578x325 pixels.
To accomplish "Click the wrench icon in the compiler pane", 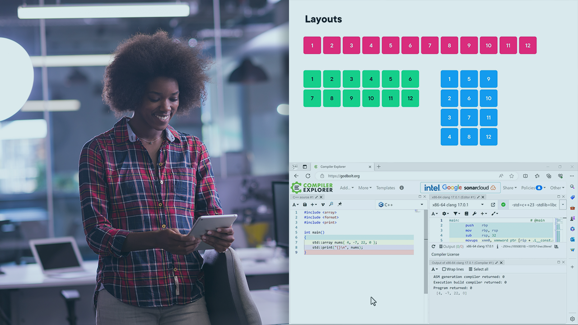I will pyautogui.click(x=475, y=213).
